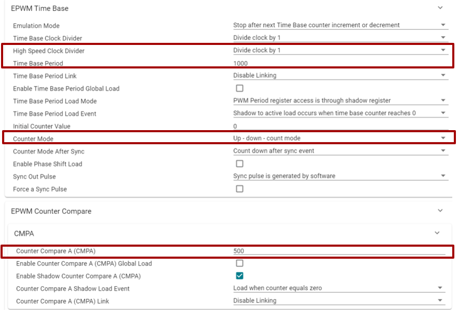Open the Sync Out Pulse dropdown

tap(340, 176)
